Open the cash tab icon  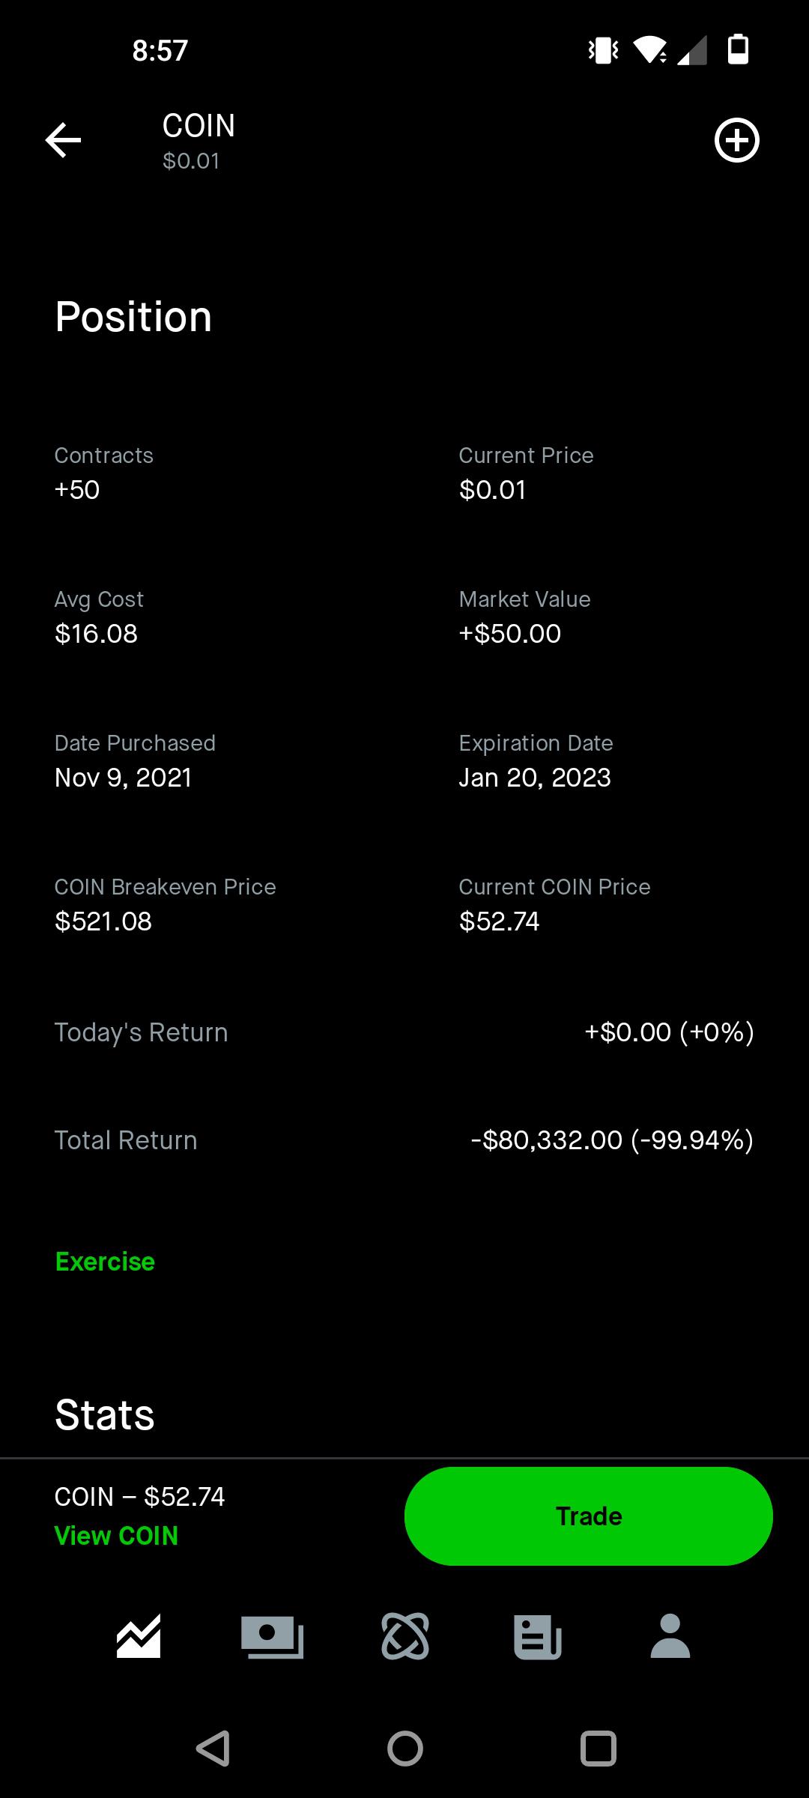[272, 1636]
